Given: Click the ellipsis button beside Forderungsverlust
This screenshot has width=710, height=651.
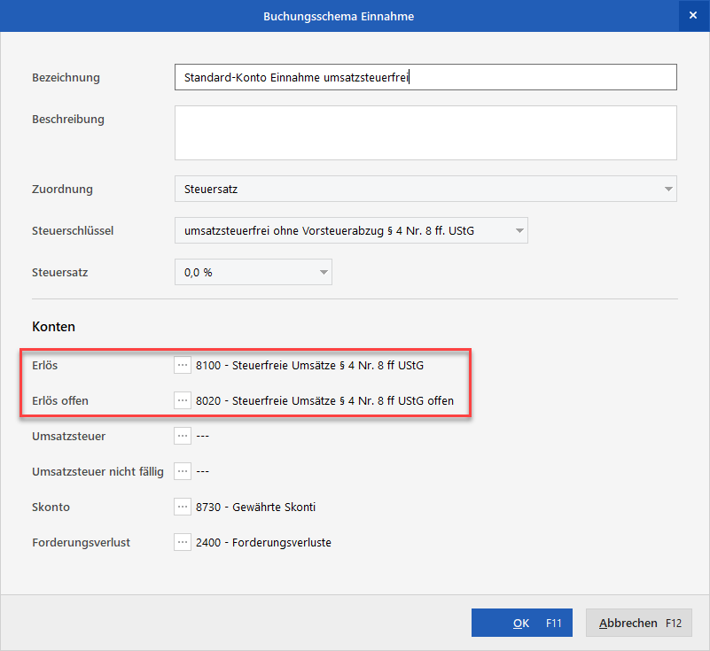Looking at the screenshot, I should 183,542.
